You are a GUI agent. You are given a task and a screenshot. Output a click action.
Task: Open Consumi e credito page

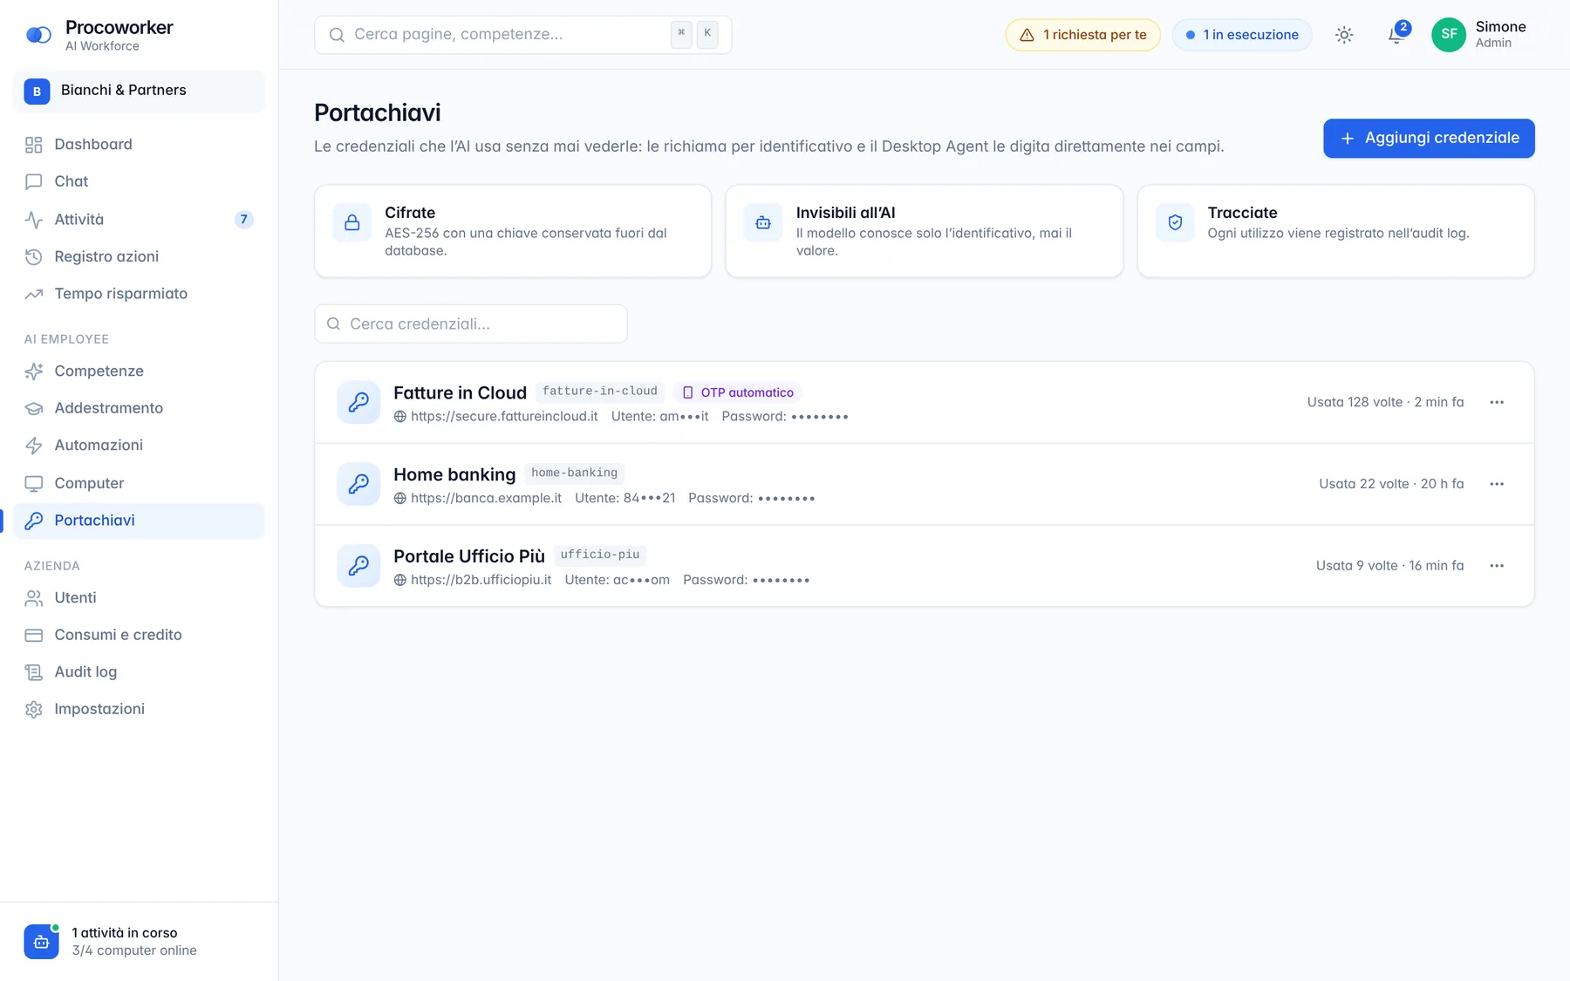140,635
